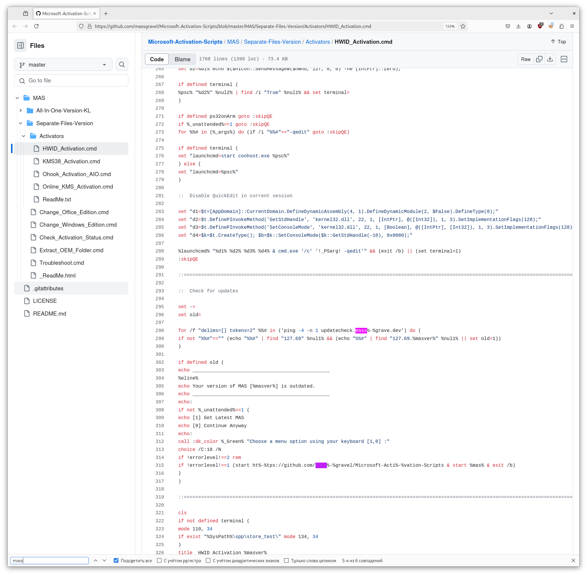
Task: Click the find-in-page search field
Action: coord(50,561)
